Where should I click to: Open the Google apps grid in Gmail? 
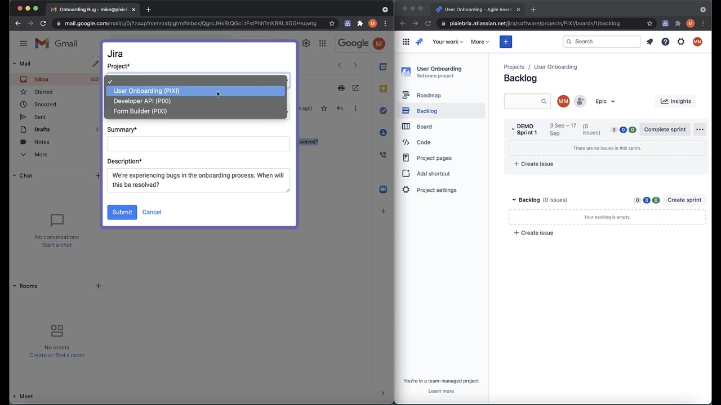322,43
